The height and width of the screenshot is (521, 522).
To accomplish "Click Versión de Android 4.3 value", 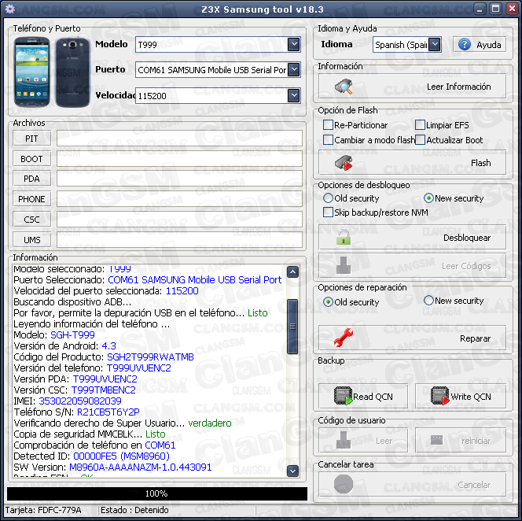I will [108, 346].
